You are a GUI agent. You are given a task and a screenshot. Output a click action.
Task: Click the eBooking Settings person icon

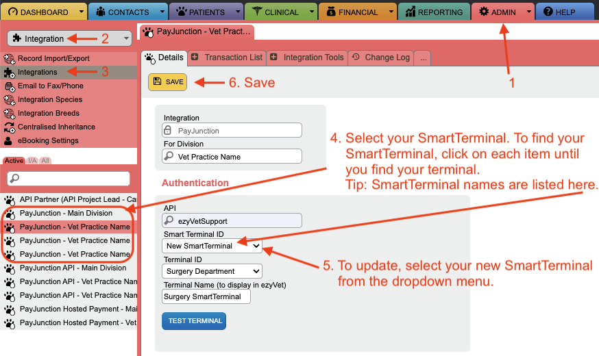click(8, 141)
